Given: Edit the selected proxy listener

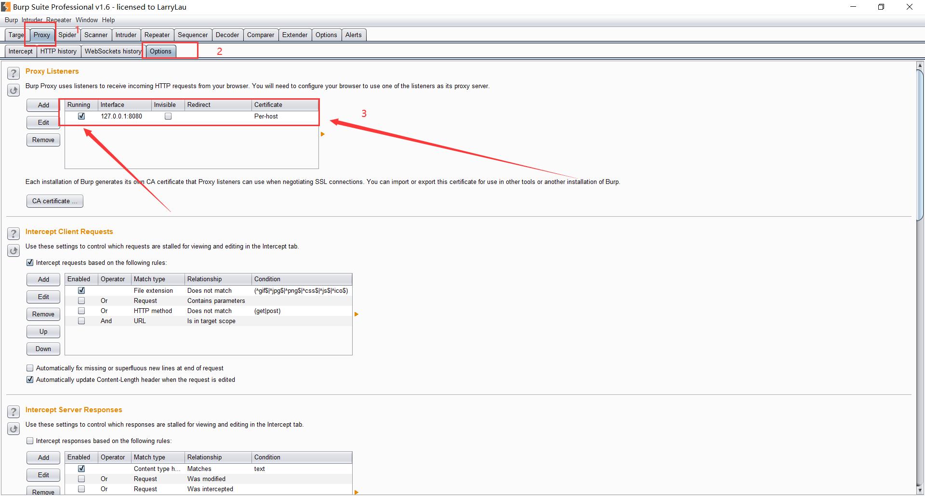Looking at the screenshot, I should pyautogui.click(x=43, y=122).
